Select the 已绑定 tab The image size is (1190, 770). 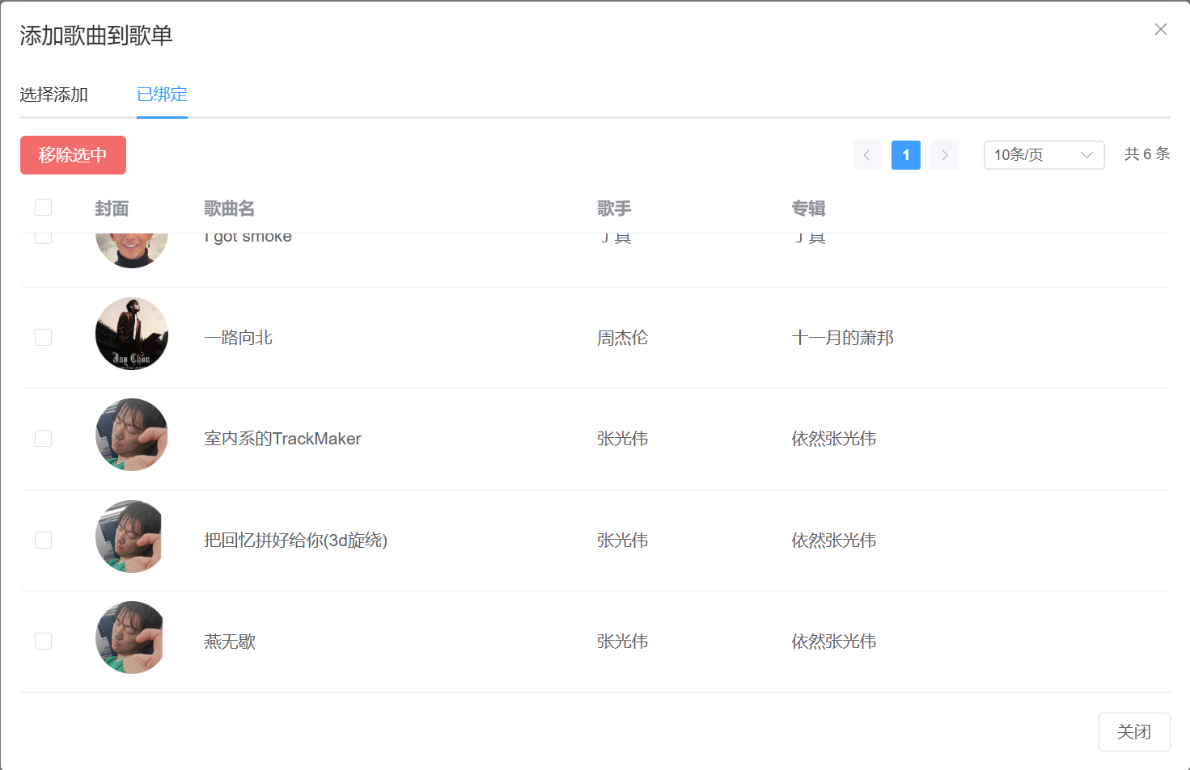pyautogui.click(x=162, y=95)
